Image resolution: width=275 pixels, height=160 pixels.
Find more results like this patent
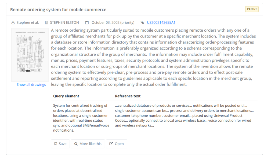[x=88, y=144]
